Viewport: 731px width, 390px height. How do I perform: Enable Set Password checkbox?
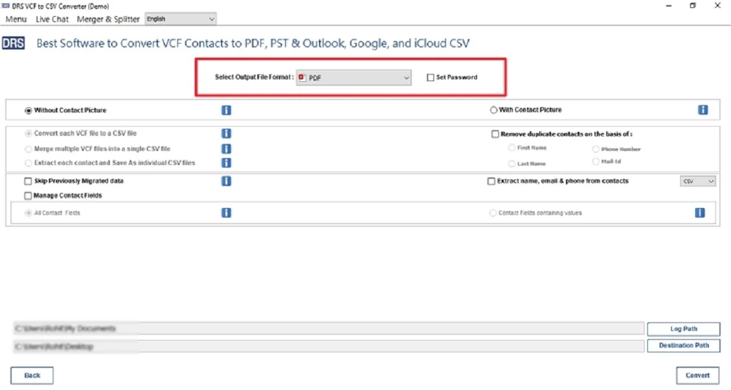tap(430, 77)
